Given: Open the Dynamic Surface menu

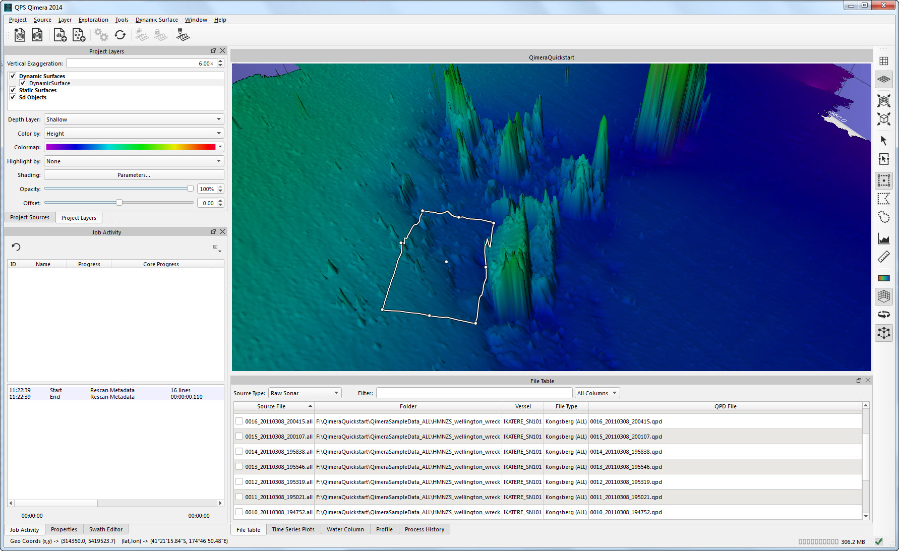Looking at the screenshot, I should tap(156, 20).
